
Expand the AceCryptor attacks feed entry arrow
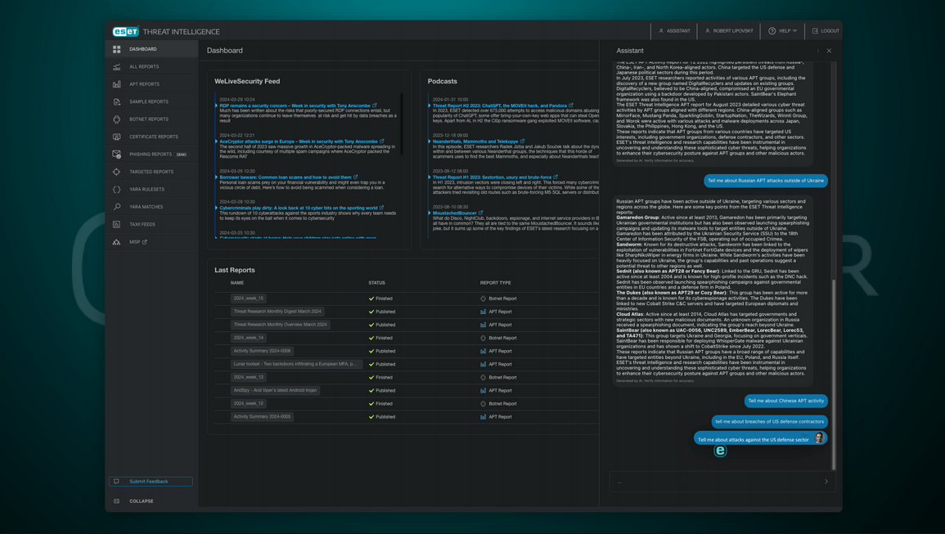216,141
